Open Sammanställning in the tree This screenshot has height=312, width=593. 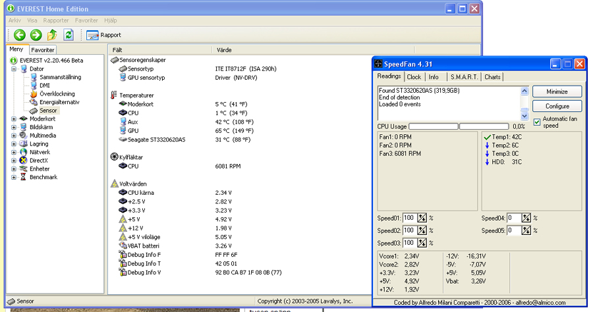(x=60, y=77)
